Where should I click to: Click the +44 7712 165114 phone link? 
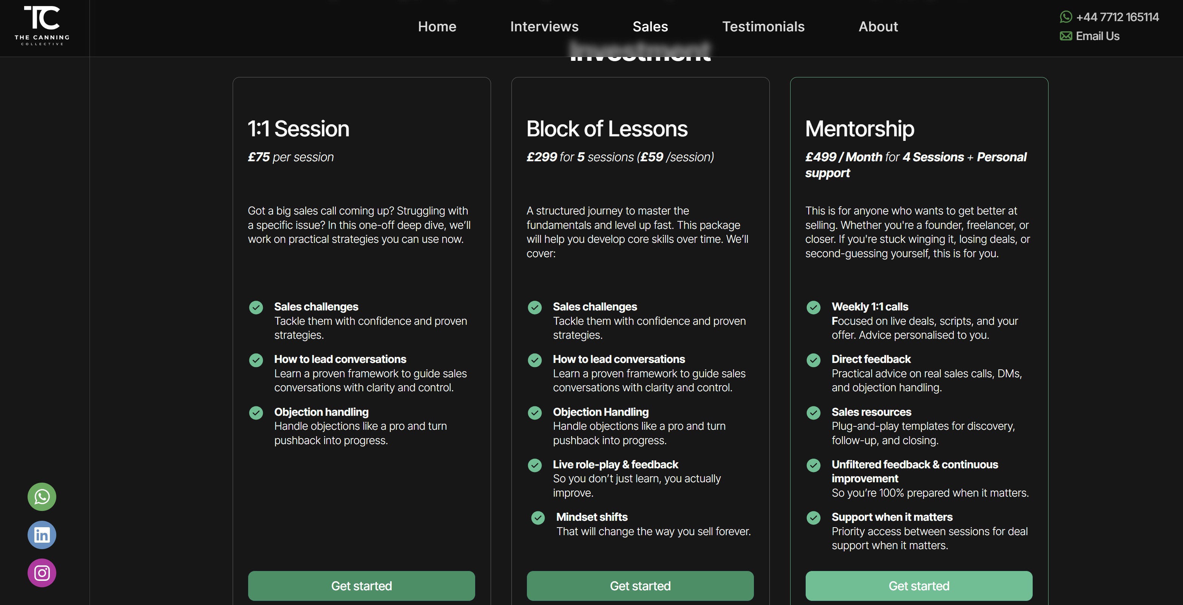tap(1117, 17)
